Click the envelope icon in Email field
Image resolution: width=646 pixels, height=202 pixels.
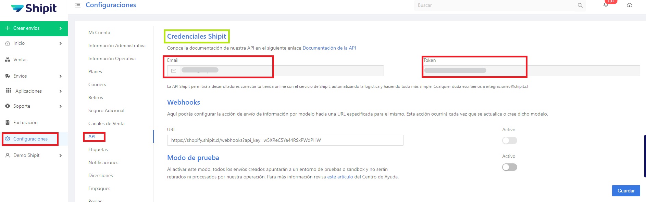(174, 71)
